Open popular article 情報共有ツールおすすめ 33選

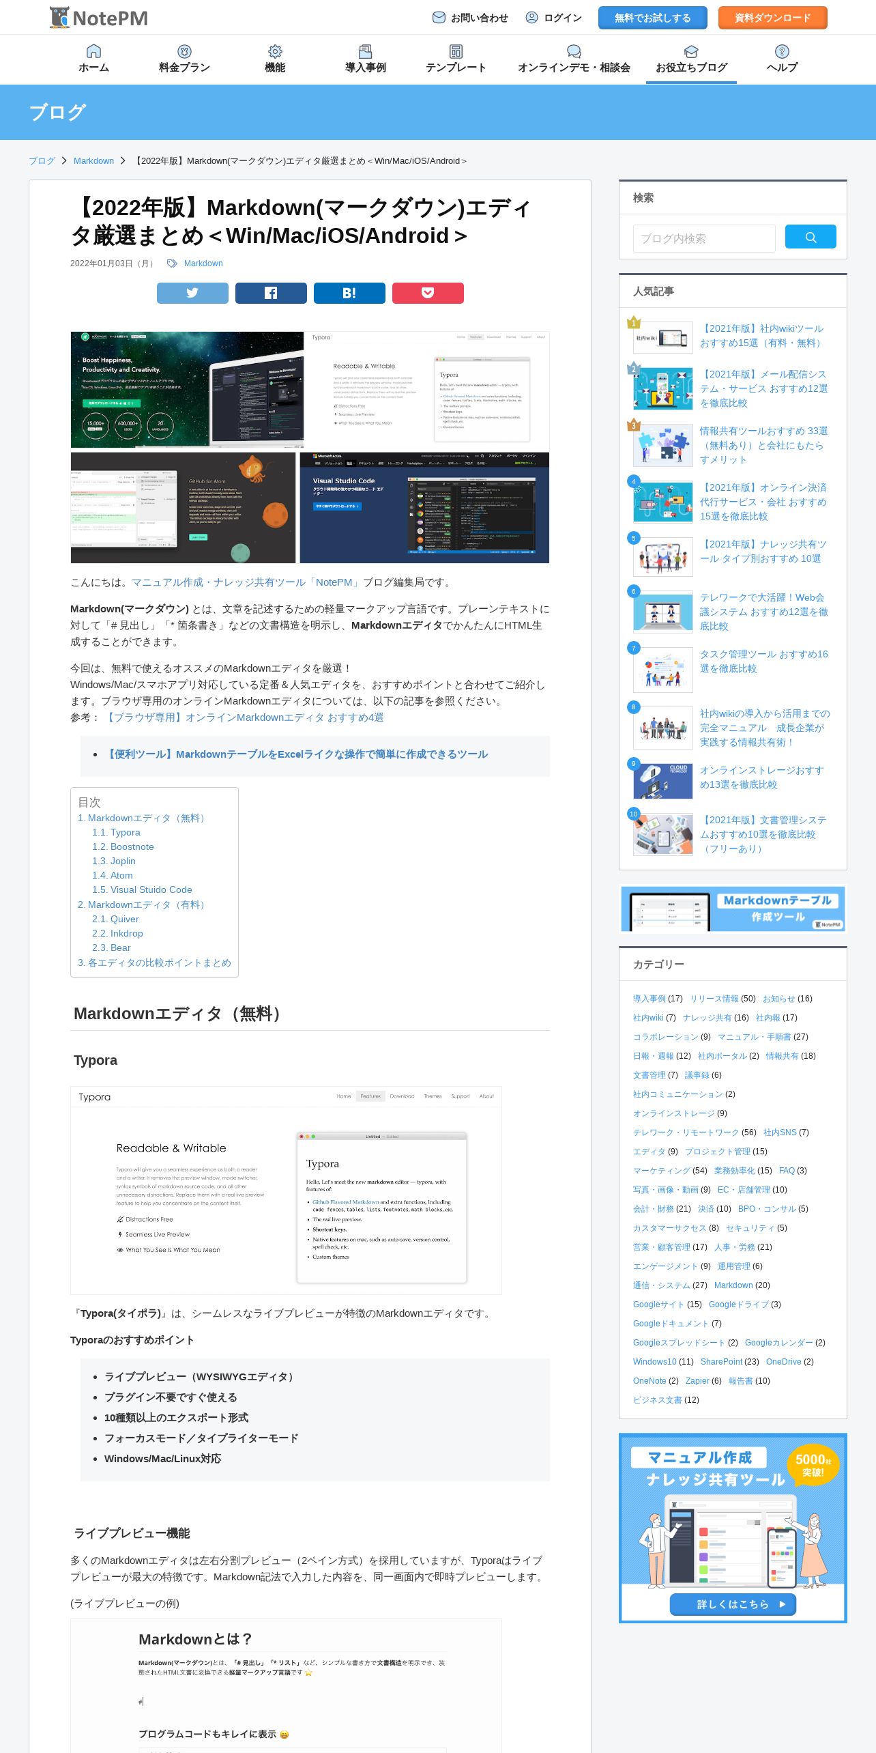tap(763, 445)
